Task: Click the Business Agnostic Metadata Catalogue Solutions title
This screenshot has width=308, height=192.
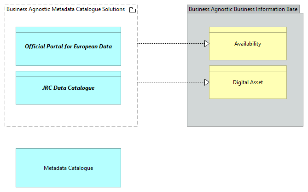Action: (x=66, y=9)
